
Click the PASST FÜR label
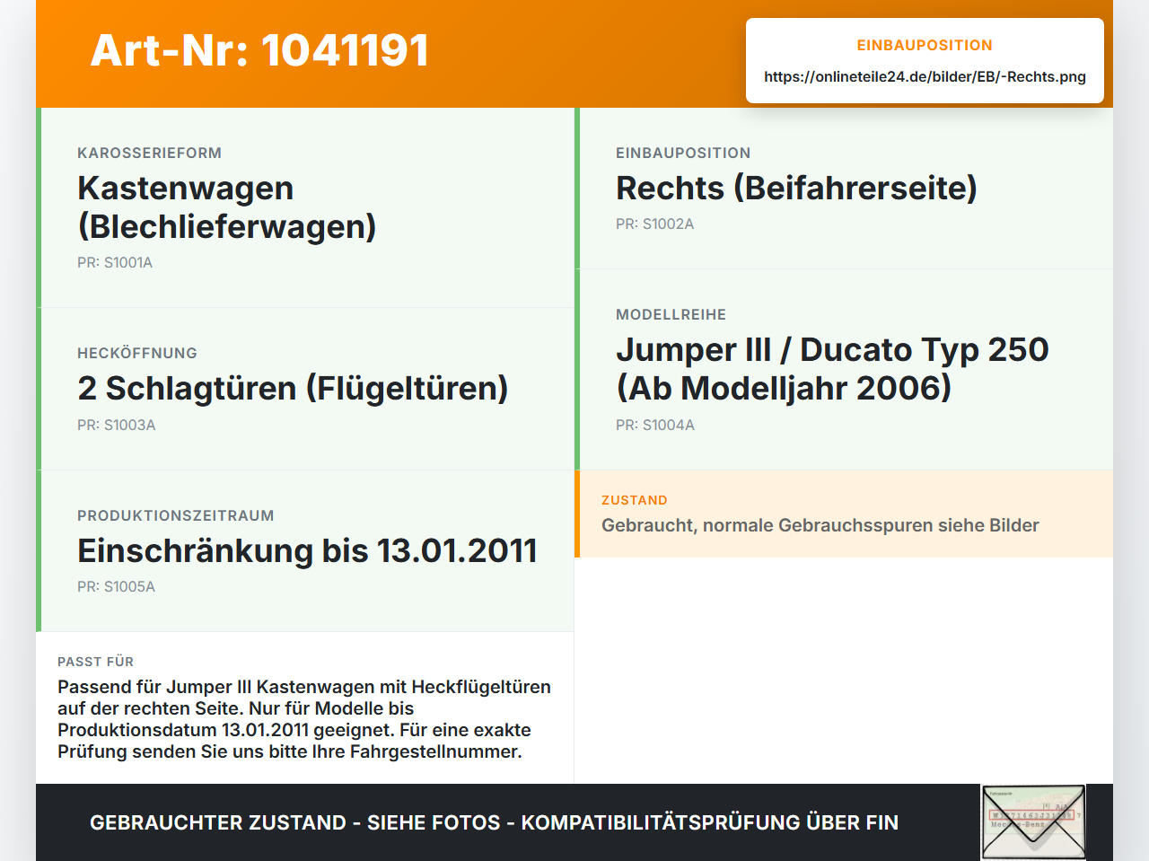point(95,662)
